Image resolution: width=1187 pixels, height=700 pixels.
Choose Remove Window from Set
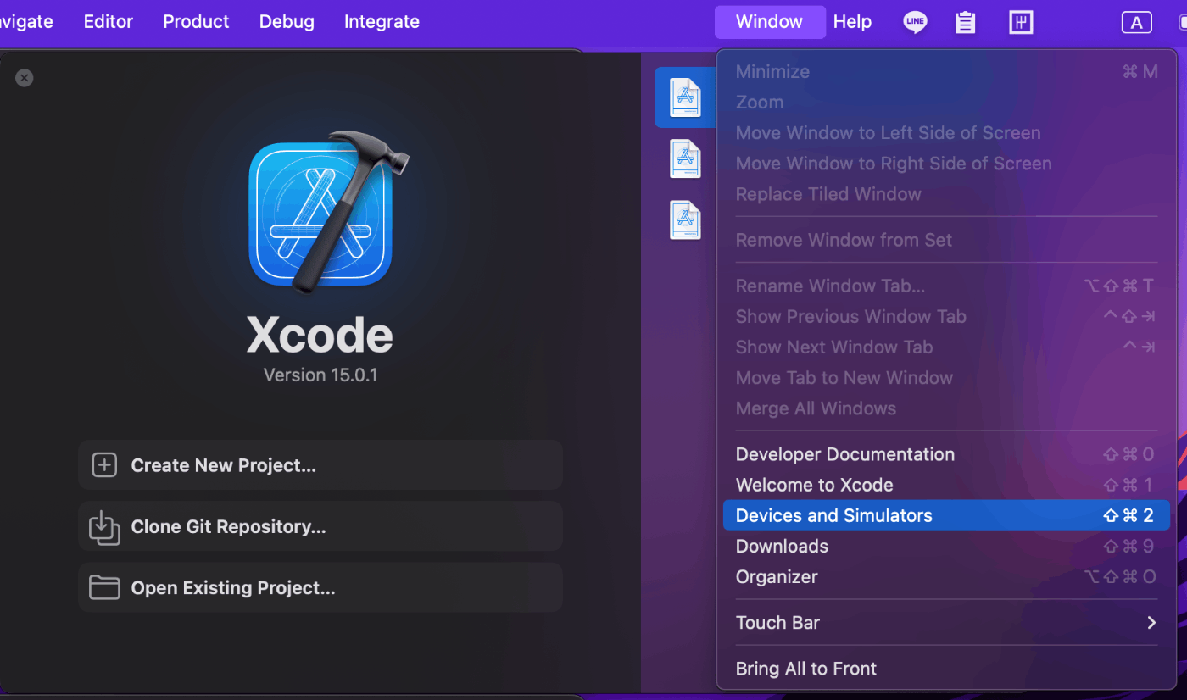click(946, 240)
